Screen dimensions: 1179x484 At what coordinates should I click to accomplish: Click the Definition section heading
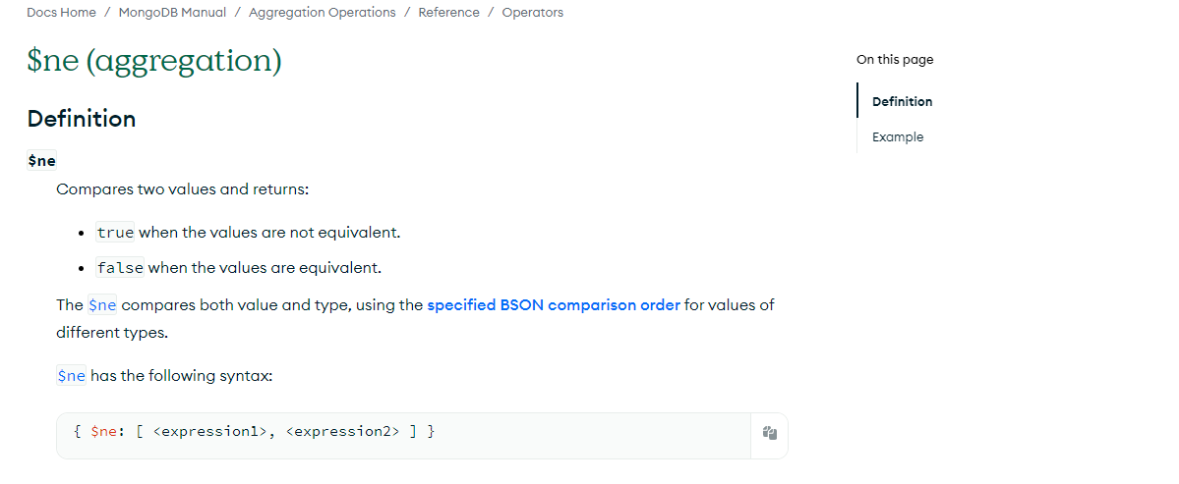82,119
